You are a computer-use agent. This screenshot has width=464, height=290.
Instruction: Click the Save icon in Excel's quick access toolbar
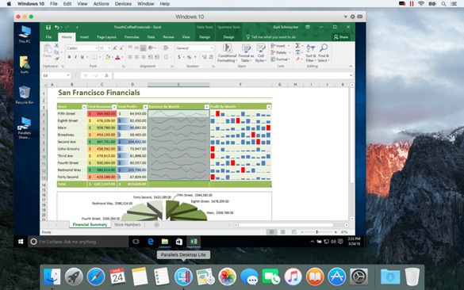click(48, 27)
